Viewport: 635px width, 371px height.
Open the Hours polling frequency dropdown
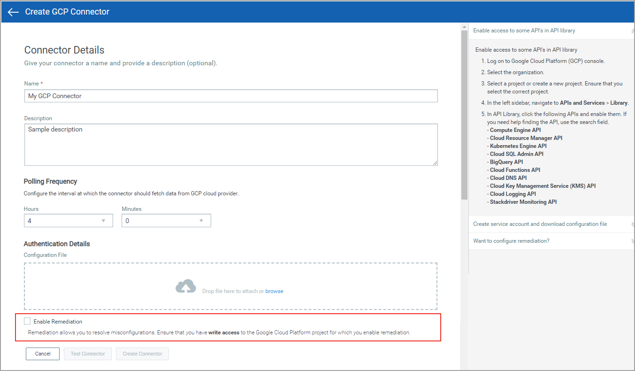point(68,220)
